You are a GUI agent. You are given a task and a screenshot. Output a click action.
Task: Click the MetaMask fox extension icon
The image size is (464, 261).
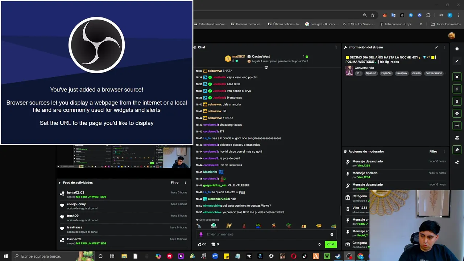tap(385, 15)
